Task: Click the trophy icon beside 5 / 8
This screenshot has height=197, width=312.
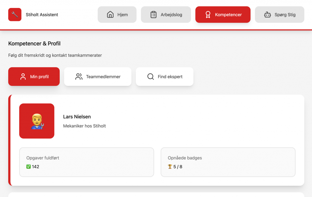Action: (x=170, y=167)
